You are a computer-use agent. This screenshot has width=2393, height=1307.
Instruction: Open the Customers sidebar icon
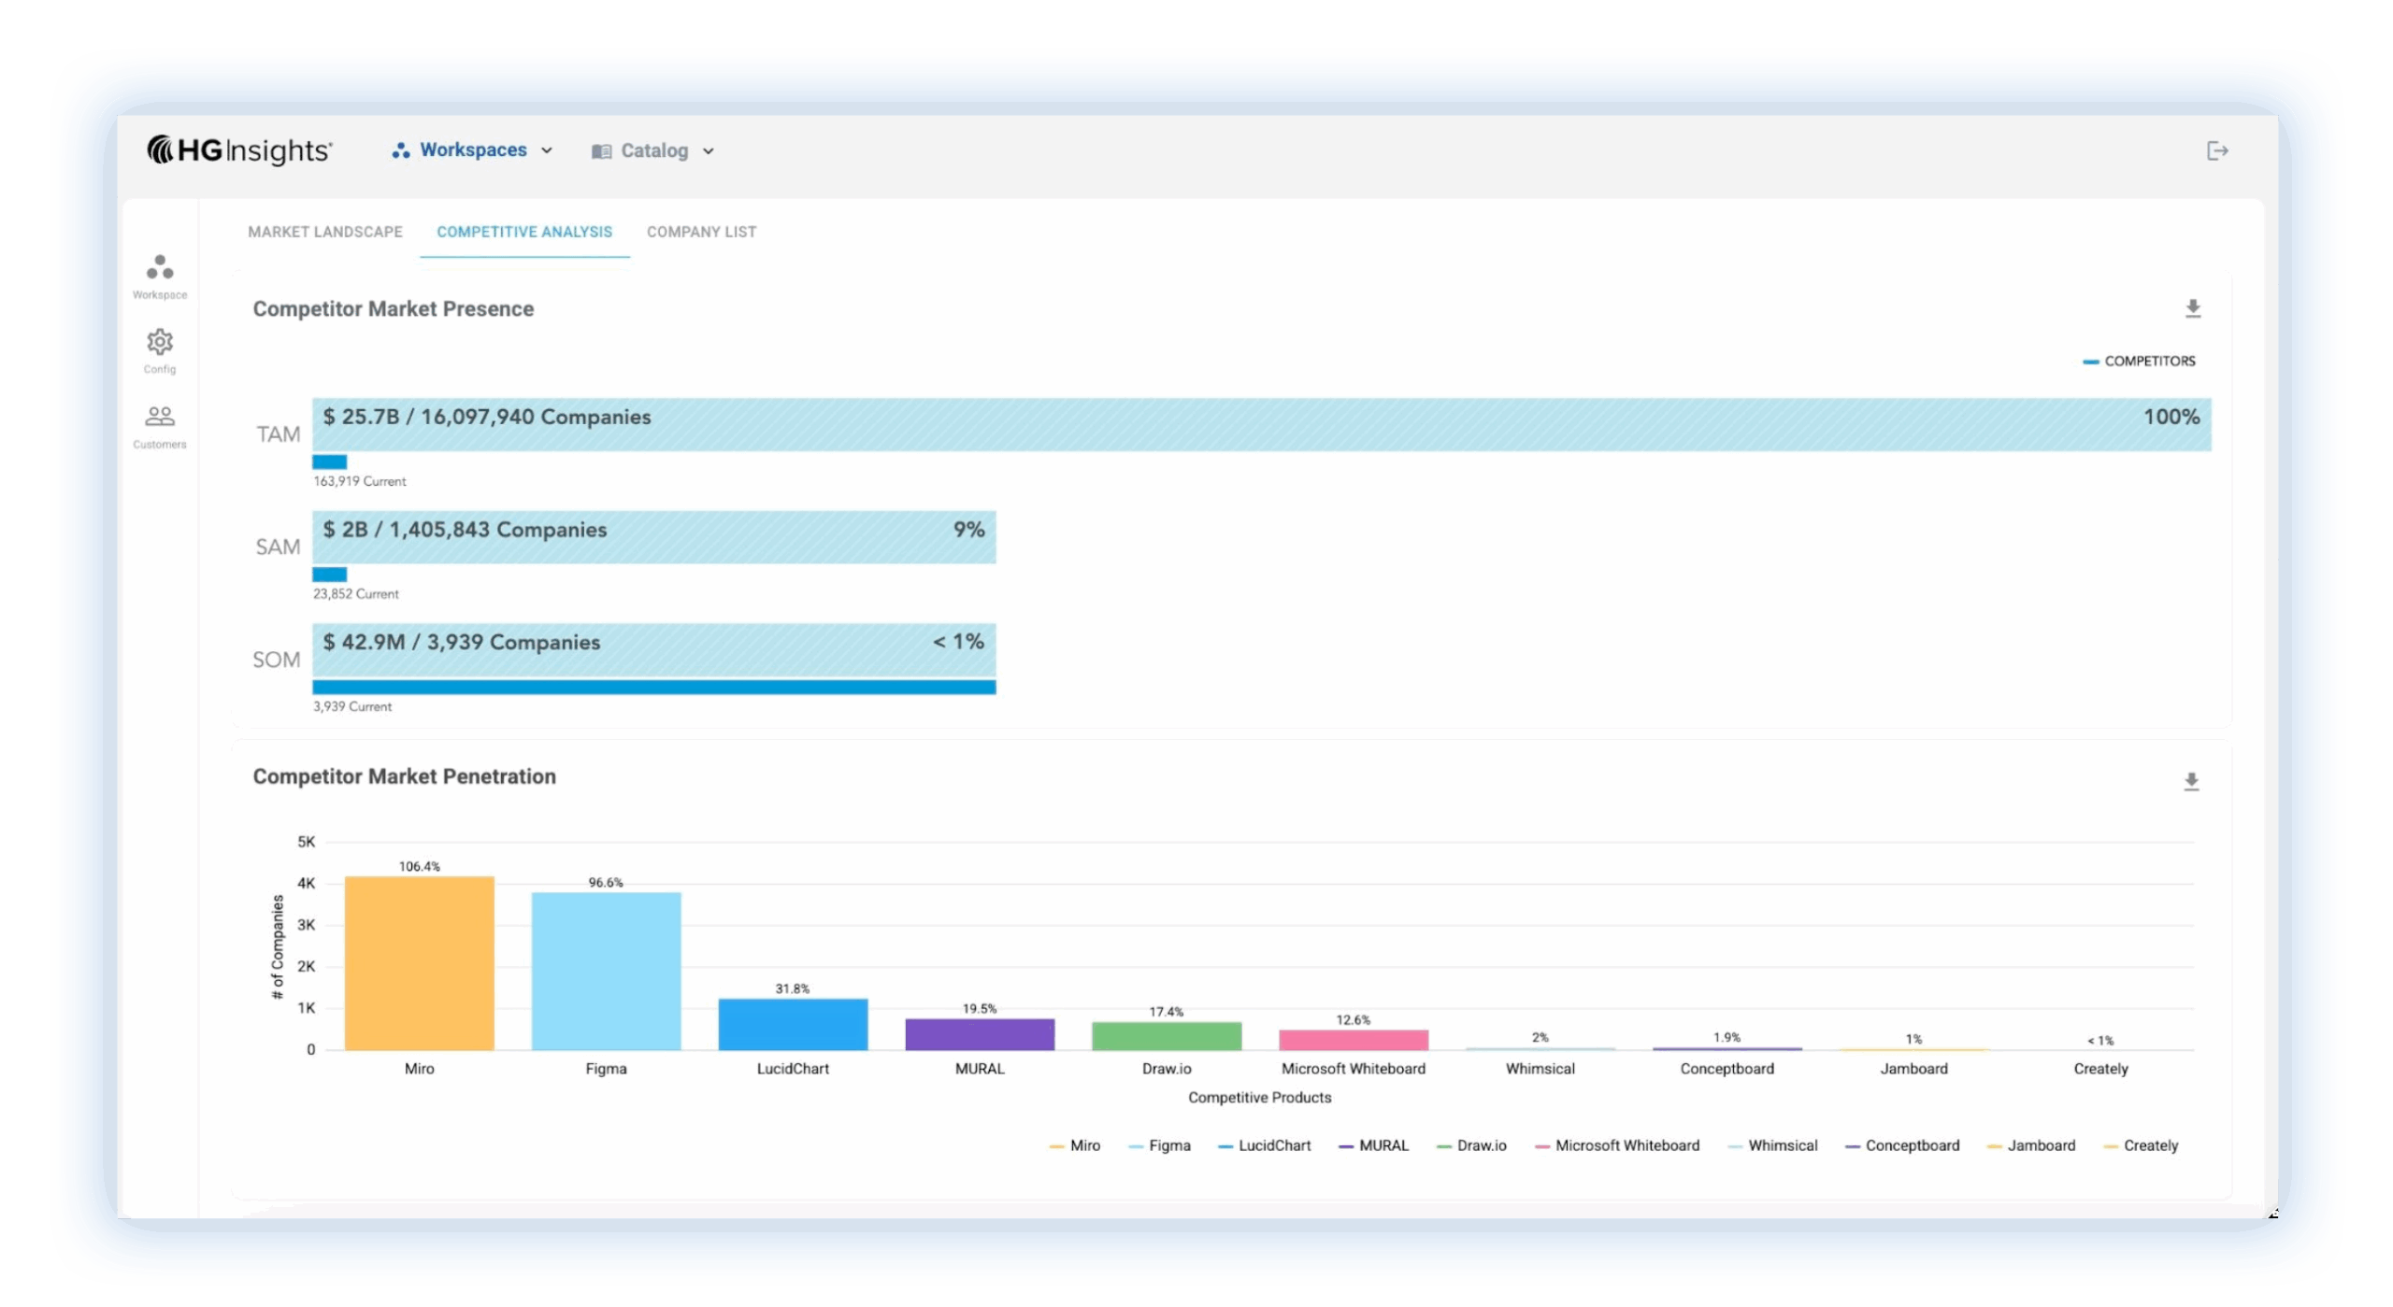(160, 417)
